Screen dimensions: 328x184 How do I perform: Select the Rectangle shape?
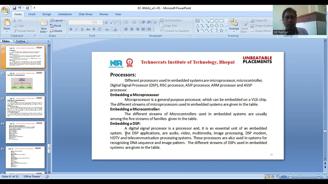click(x=212, y=21)
